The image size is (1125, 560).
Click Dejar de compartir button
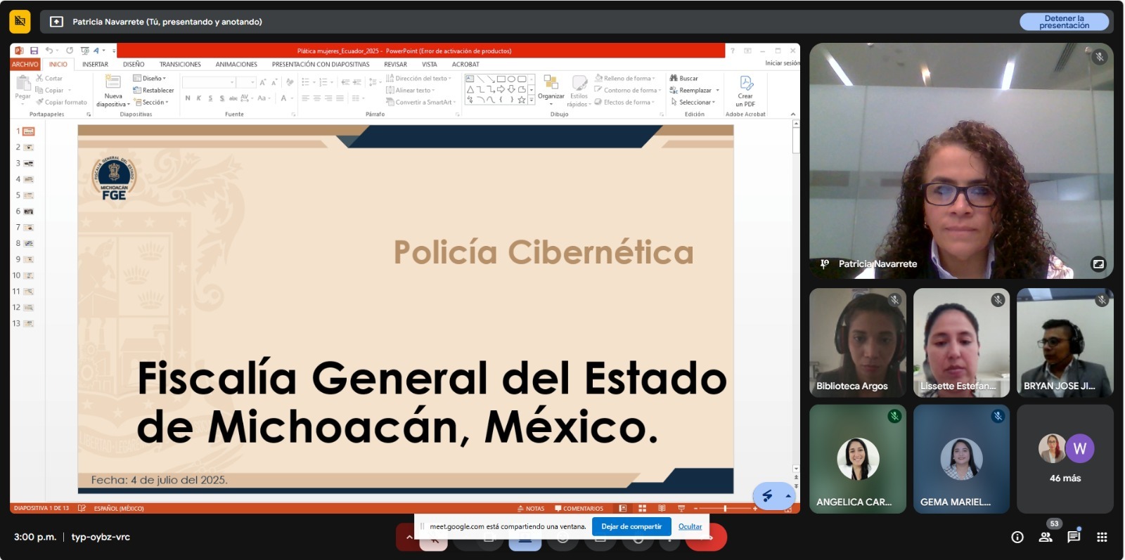click(631, 526)
